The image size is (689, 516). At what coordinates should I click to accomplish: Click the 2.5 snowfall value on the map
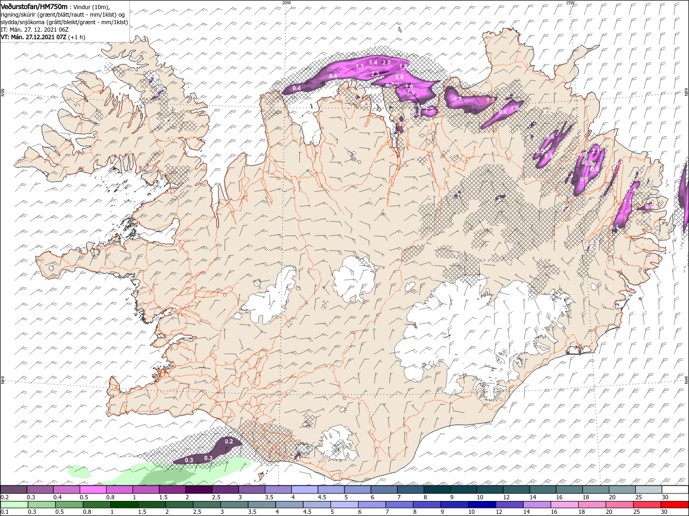[x=375, y=74]
